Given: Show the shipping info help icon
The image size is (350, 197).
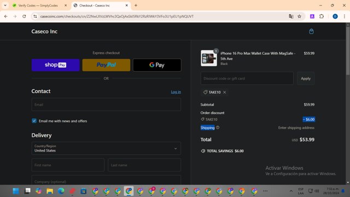Looking at the screenshot, I should pos(218,128).
